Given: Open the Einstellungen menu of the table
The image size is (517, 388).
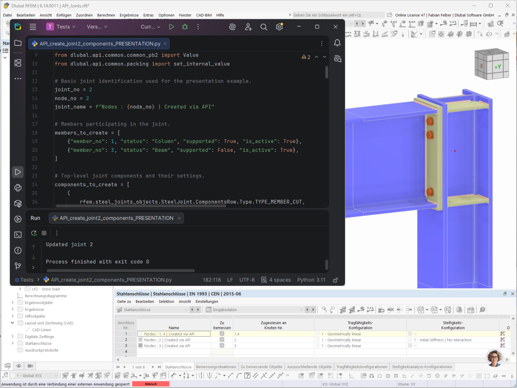Looking at the screenshot, I should point(207,302).
